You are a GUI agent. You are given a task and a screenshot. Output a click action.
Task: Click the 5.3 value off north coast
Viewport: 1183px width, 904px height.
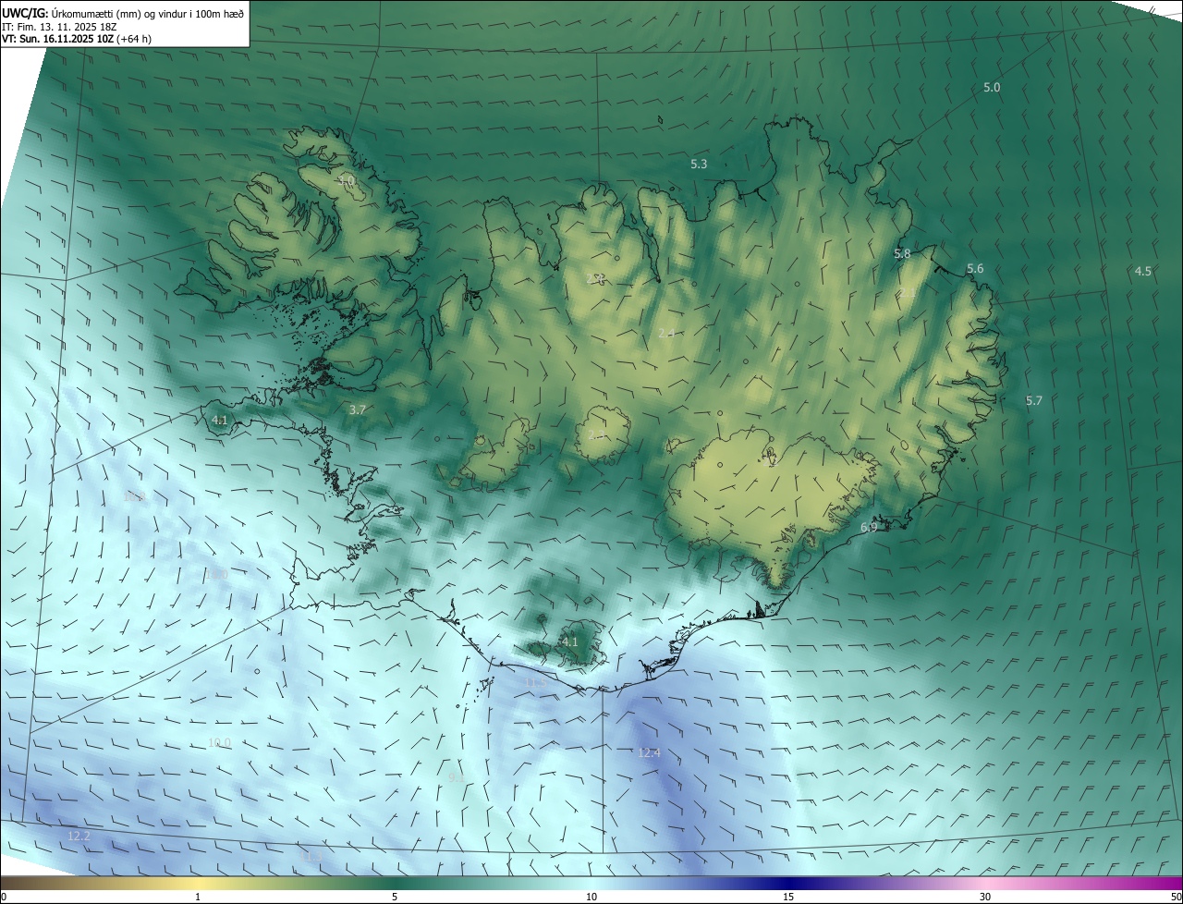(699, 164)
